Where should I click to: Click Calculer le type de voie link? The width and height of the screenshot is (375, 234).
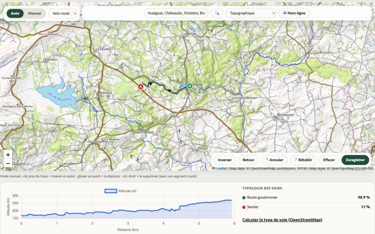(282, 219)
